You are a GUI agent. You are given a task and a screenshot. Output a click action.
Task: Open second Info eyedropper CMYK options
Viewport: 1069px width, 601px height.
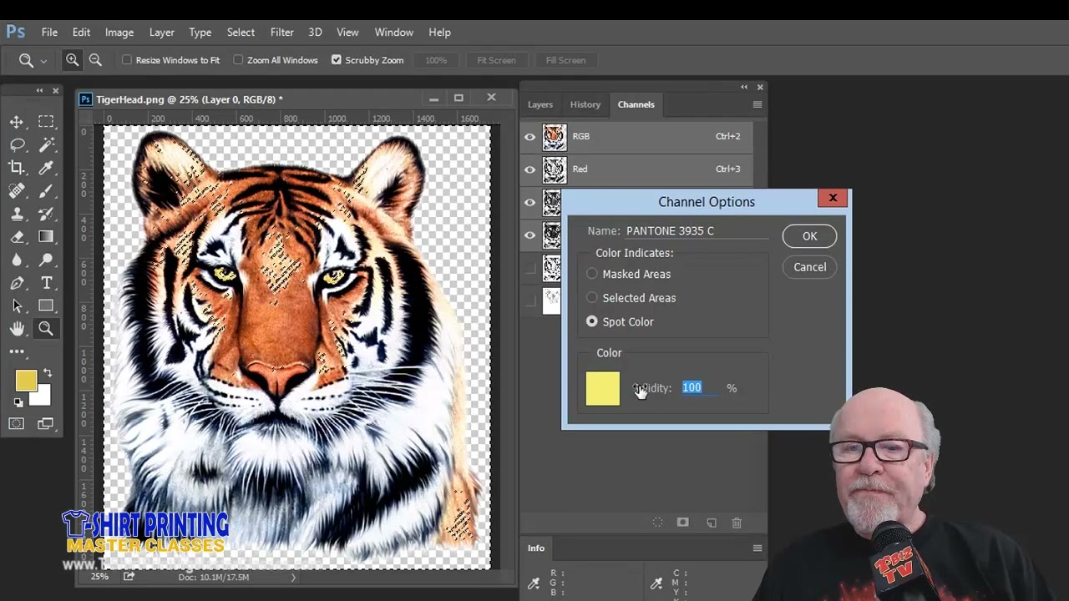point(656,583)
